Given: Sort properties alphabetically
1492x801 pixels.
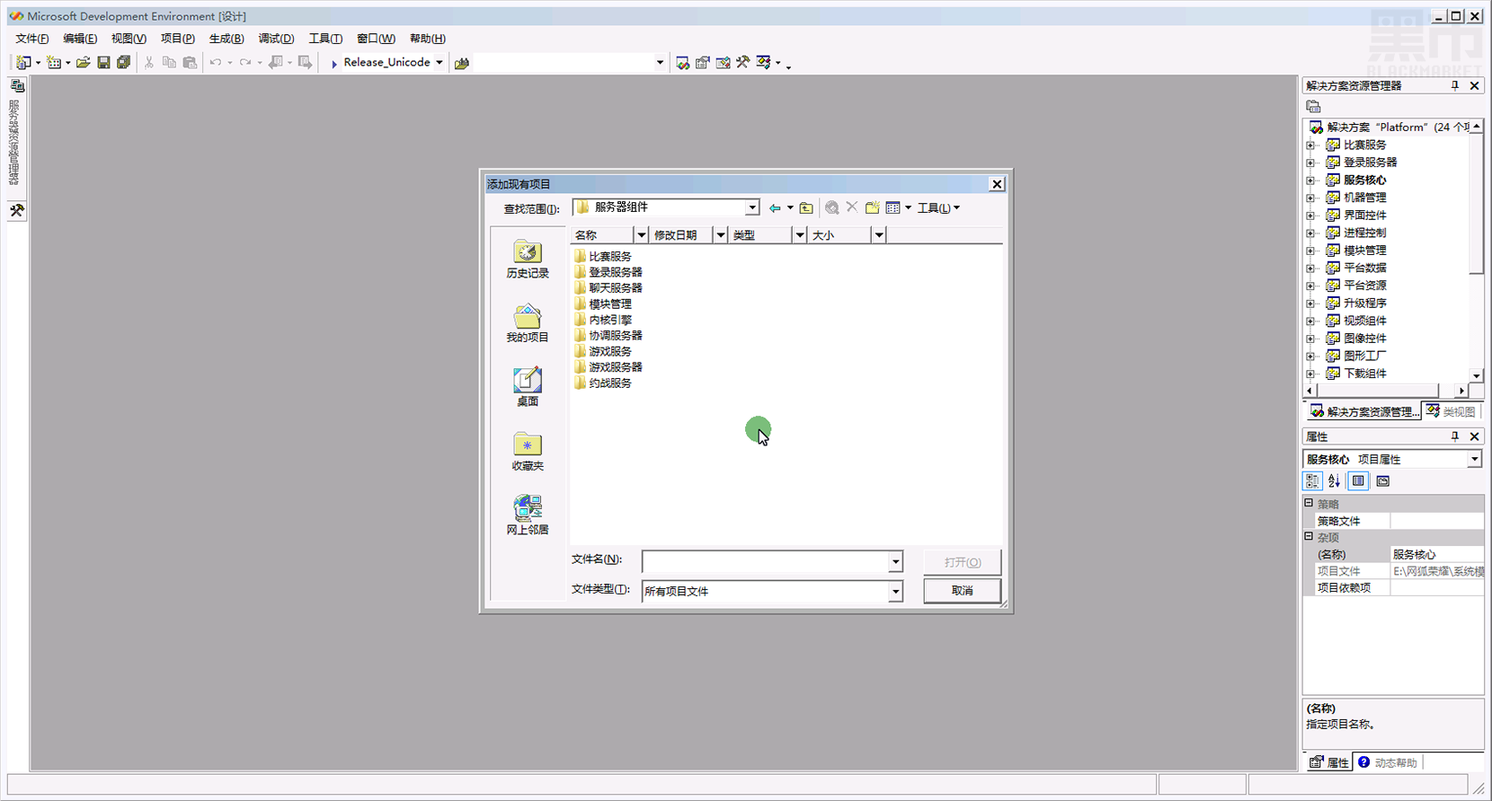Looking at the screenshot, I should coord(1335,481).
